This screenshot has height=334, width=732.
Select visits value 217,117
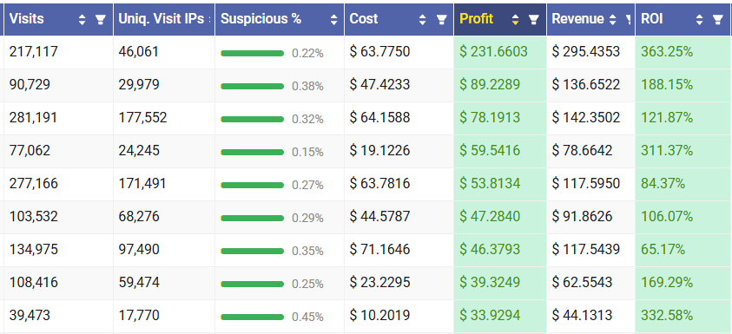tap(34, 51)
